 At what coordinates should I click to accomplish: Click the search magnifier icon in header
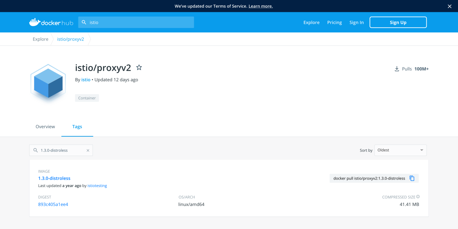click(x=84, y=22)
